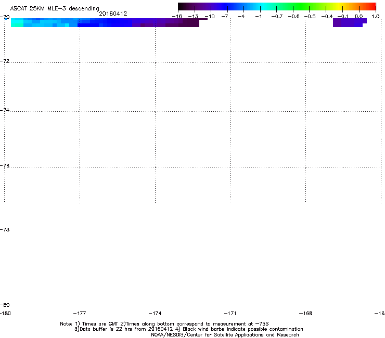Pick the red end of the color bar
This screenshot has width=385, height=338.
[x=372, y=6]
